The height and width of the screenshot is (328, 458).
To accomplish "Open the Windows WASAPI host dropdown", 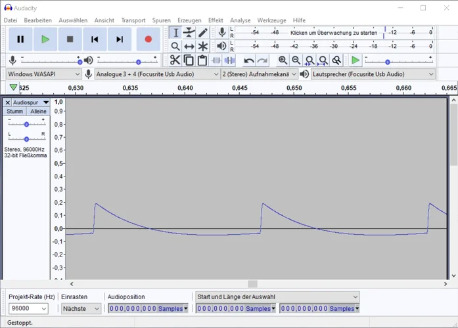I will click(44, 74).
